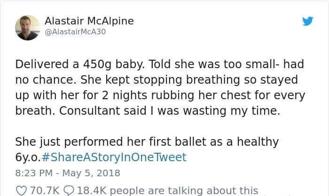Click the 8:23 PM tweet time
The image size is (329, 196).
tap(34, 172)
